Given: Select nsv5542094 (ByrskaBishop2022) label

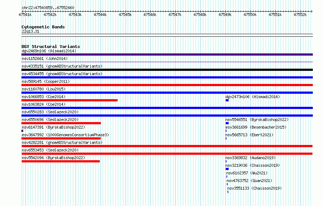Looking at the screenshot, I should pyautogui.click(x=53, y=158).
